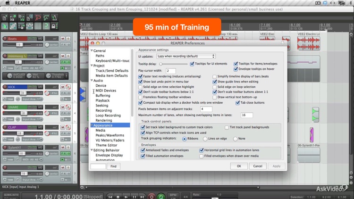Toggle Faster text rendering checkbox
Image resolution: width=354 pixels, height=199 pixels.
pos(140,76)
